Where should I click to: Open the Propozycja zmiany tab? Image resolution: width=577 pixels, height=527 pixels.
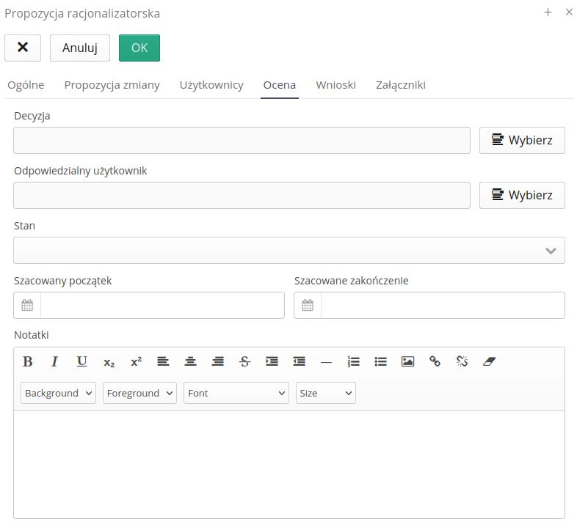[112, 85]
